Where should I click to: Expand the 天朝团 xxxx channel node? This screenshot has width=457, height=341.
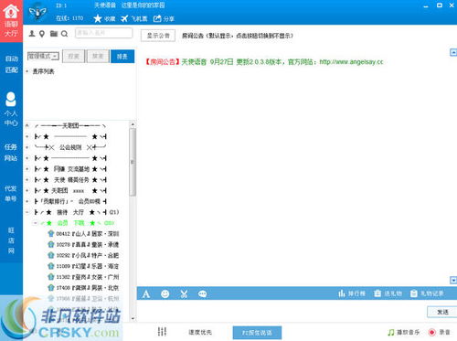click(27, 191)
